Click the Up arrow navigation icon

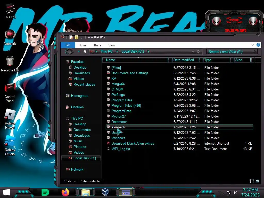85,52
